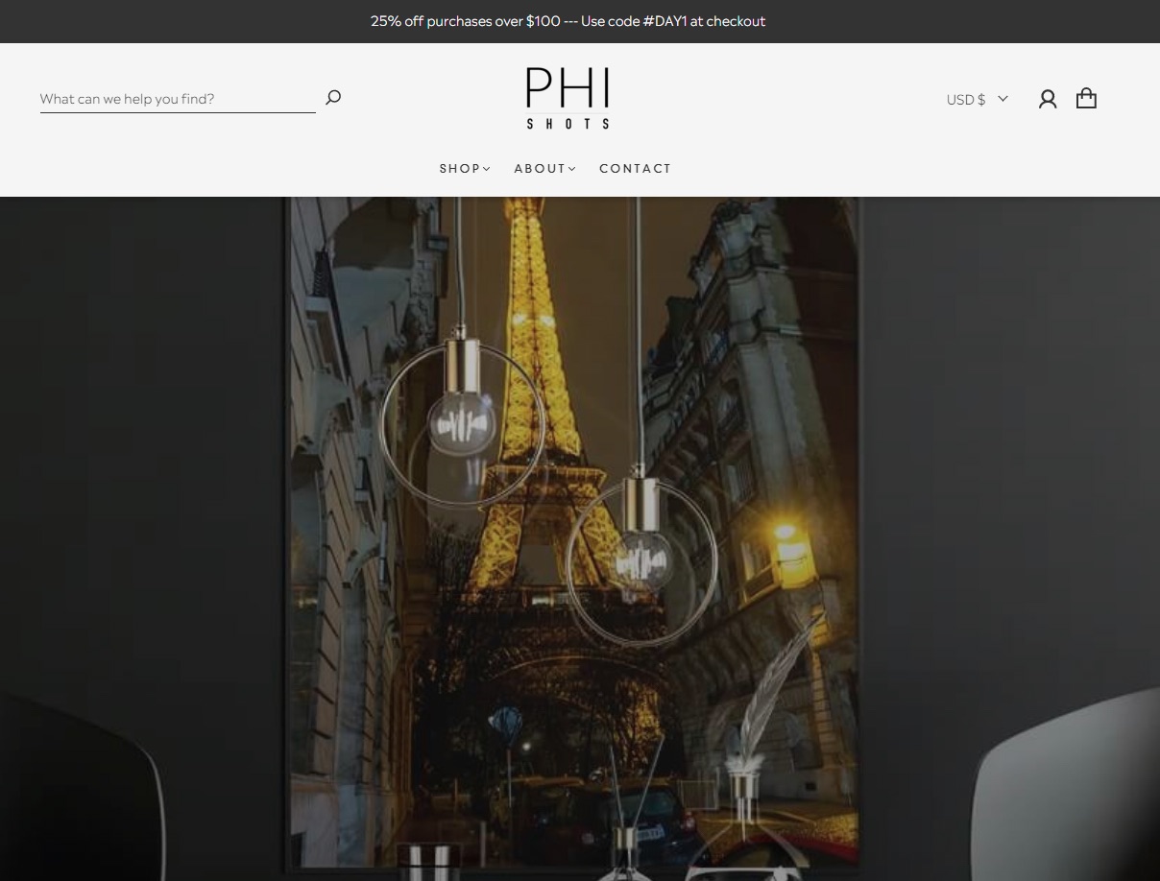
Task: Click the ABOUT chevron arrow
Action: pos(571,169)
